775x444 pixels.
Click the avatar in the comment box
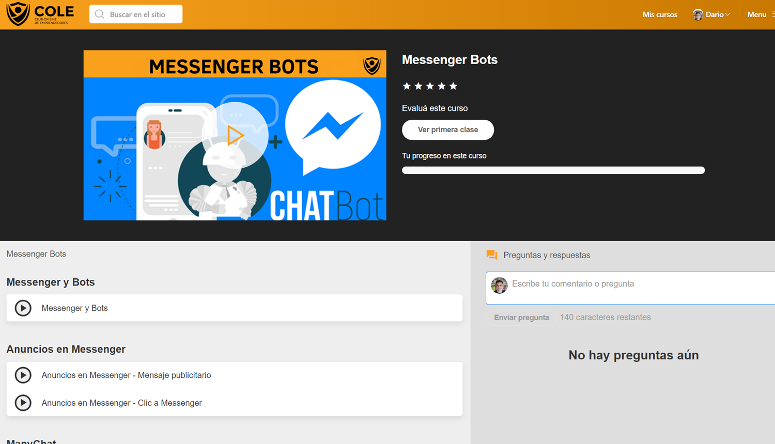click(499, 286)
